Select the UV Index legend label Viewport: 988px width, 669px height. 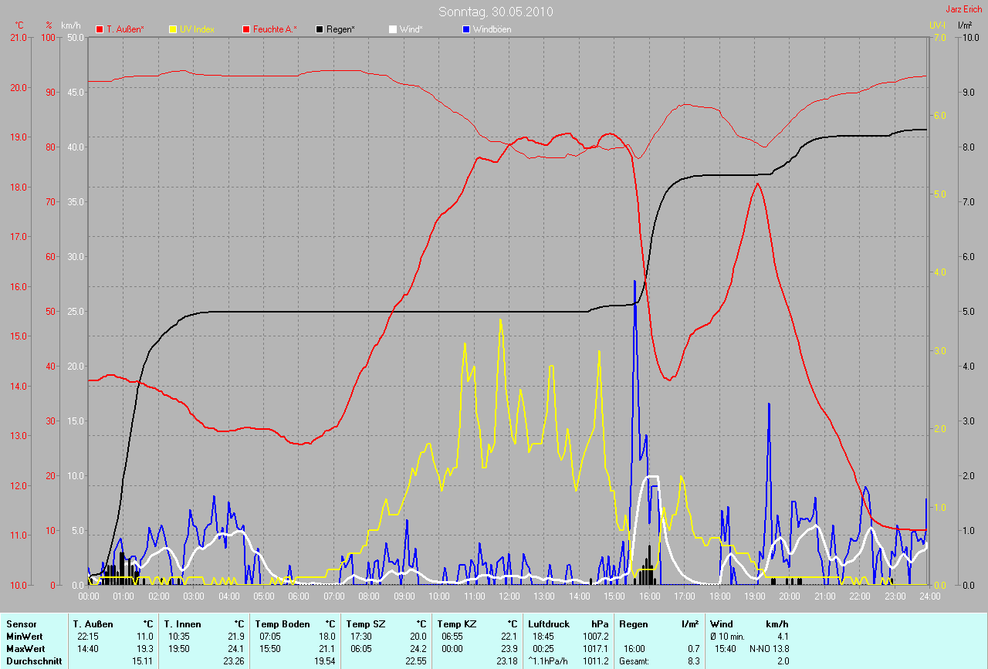click(x=197, y=29)
